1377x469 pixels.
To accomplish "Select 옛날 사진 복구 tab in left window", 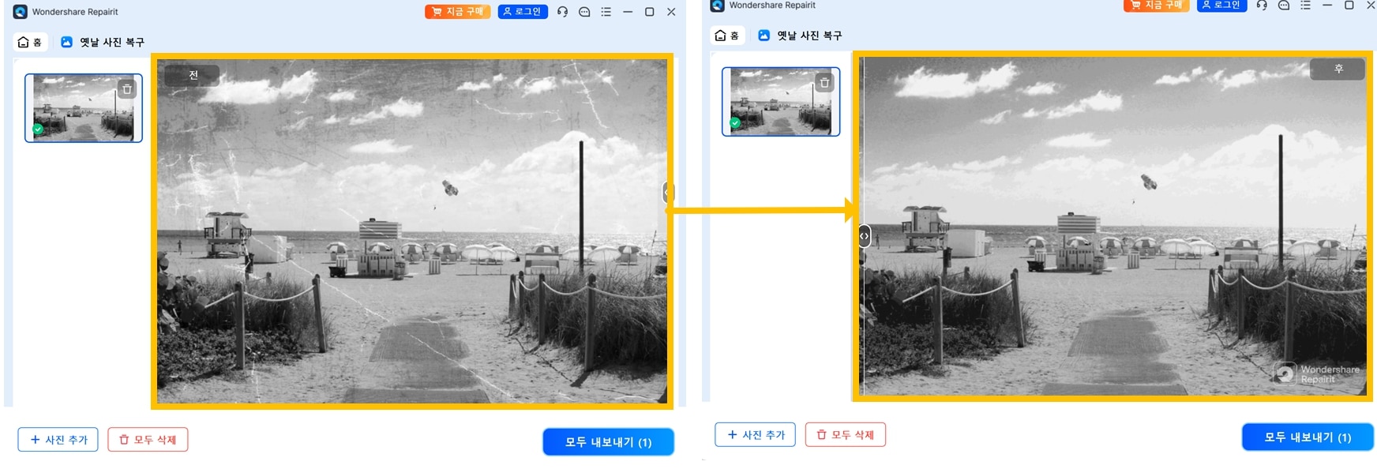I will click(103, 42).
